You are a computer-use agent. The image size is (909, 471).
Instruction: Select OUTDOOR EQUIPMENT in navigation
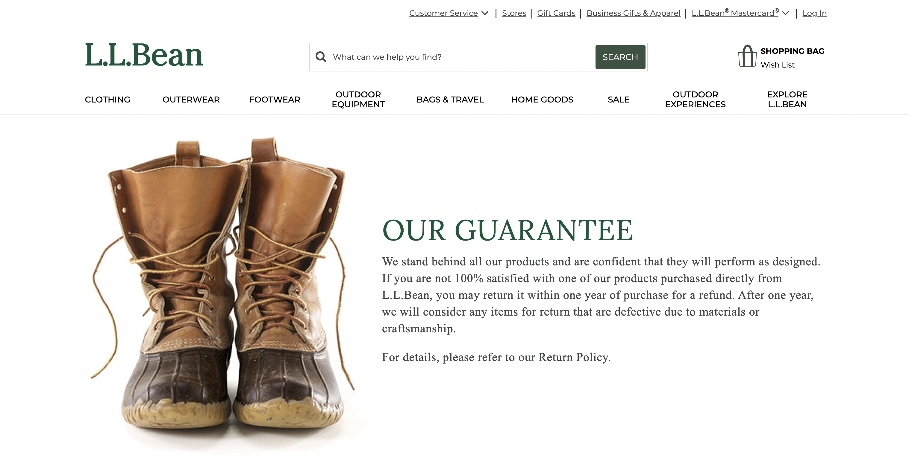pyautogui.click(x=358, y=99)
